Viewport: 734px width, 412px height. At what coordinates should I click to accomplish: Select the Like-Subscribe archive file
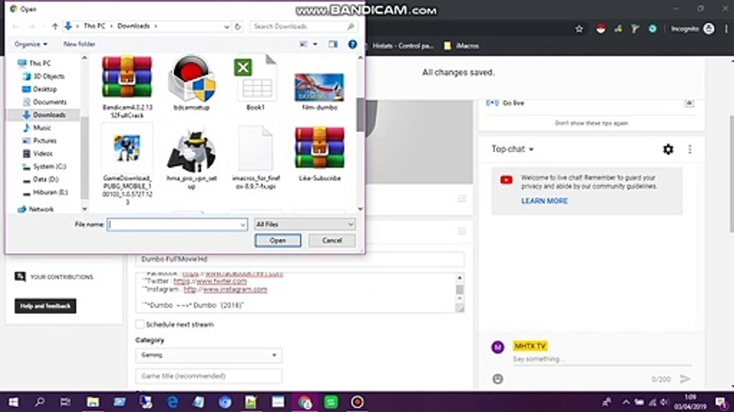pos(319,153)
